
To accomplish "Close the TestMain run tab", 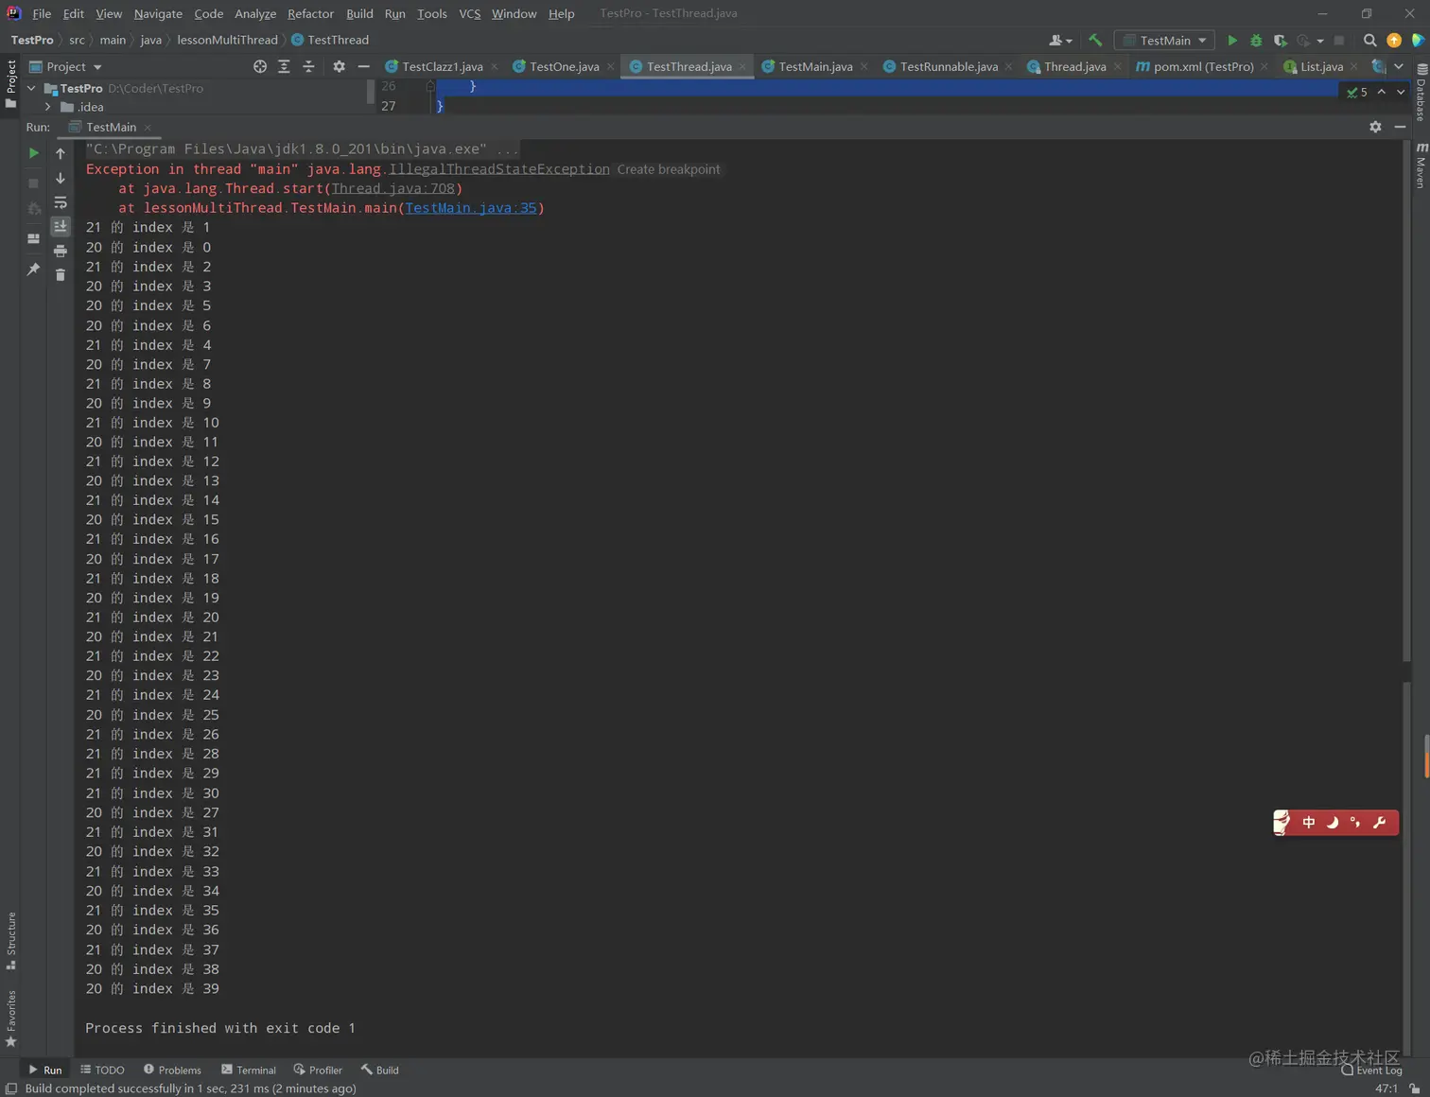I will (x=148, y=127).
